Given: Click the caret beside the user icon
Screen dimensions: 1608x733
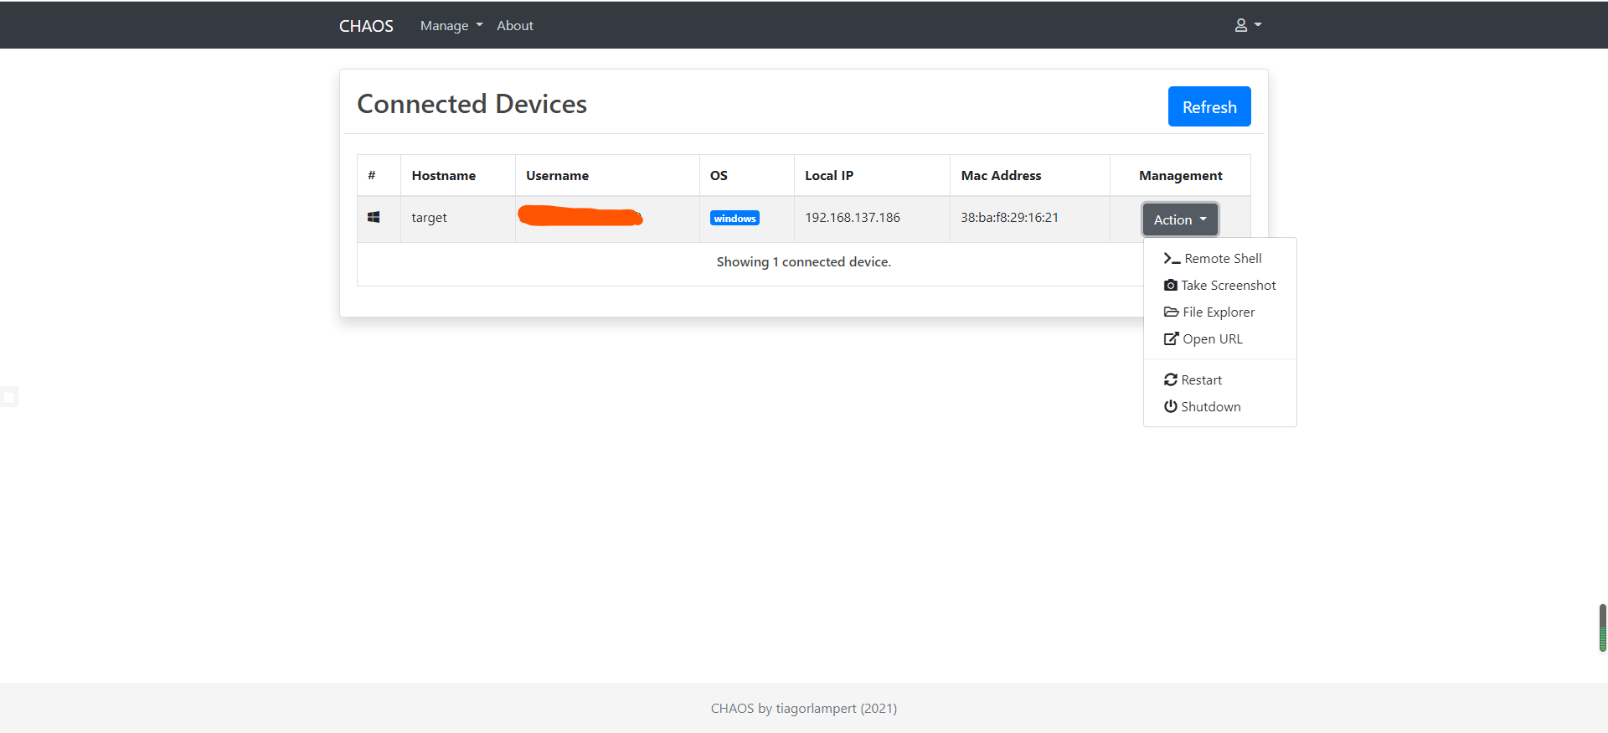Looking at the screenshot, I should pyautogui.click(x=1258, y=25).
